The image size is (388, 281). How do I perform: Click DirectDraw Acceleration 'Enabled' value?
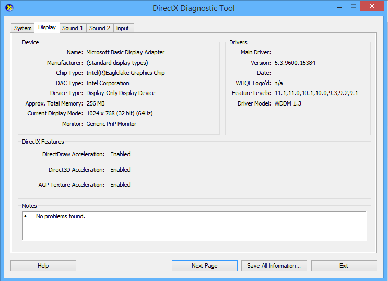(x=120, y=154)
